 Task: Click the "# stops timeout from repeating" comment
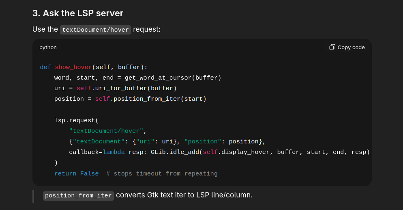pos(162,174)
